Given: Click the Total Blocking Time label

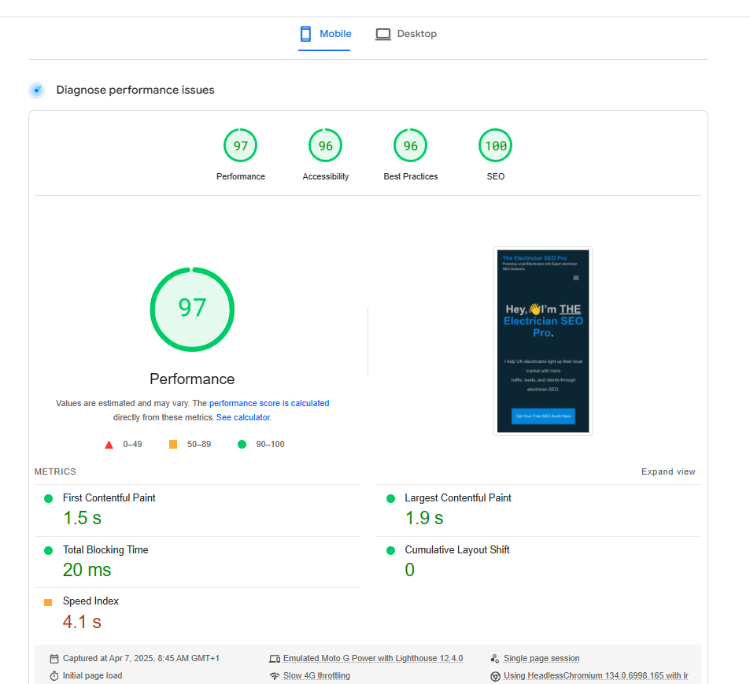Looking at the screenshot, I should pos(105,550).
